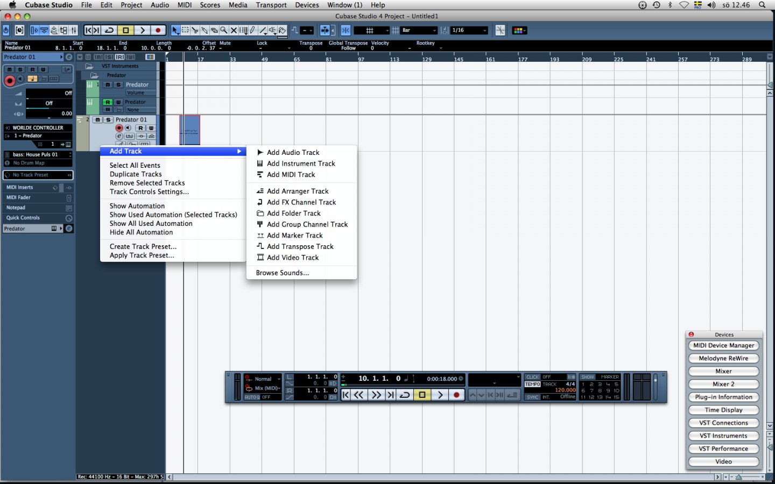Show the Inspector toolbar icon
This screenshot has height=484, width=775.
click(34, 31)
